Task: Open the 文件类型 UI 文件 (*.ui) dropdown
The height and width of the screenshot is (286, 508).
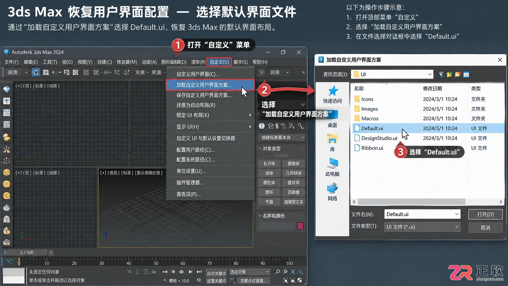Action: [x=422, y=227]
